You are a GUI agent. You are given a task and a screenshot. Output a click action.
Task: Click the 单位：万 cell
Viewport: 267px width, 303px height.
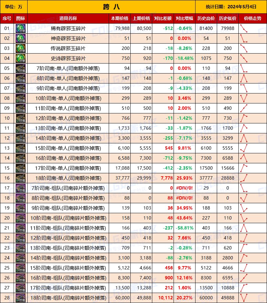click(x=14, y=7)
